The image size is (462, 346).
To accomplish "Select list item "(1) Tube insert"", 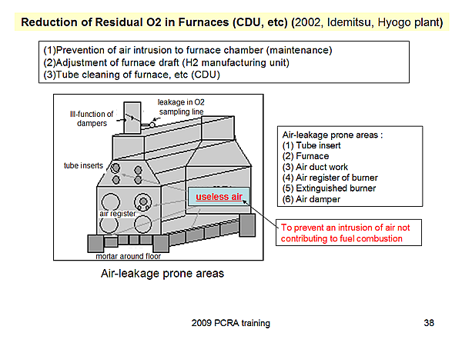I will (311, 145).
